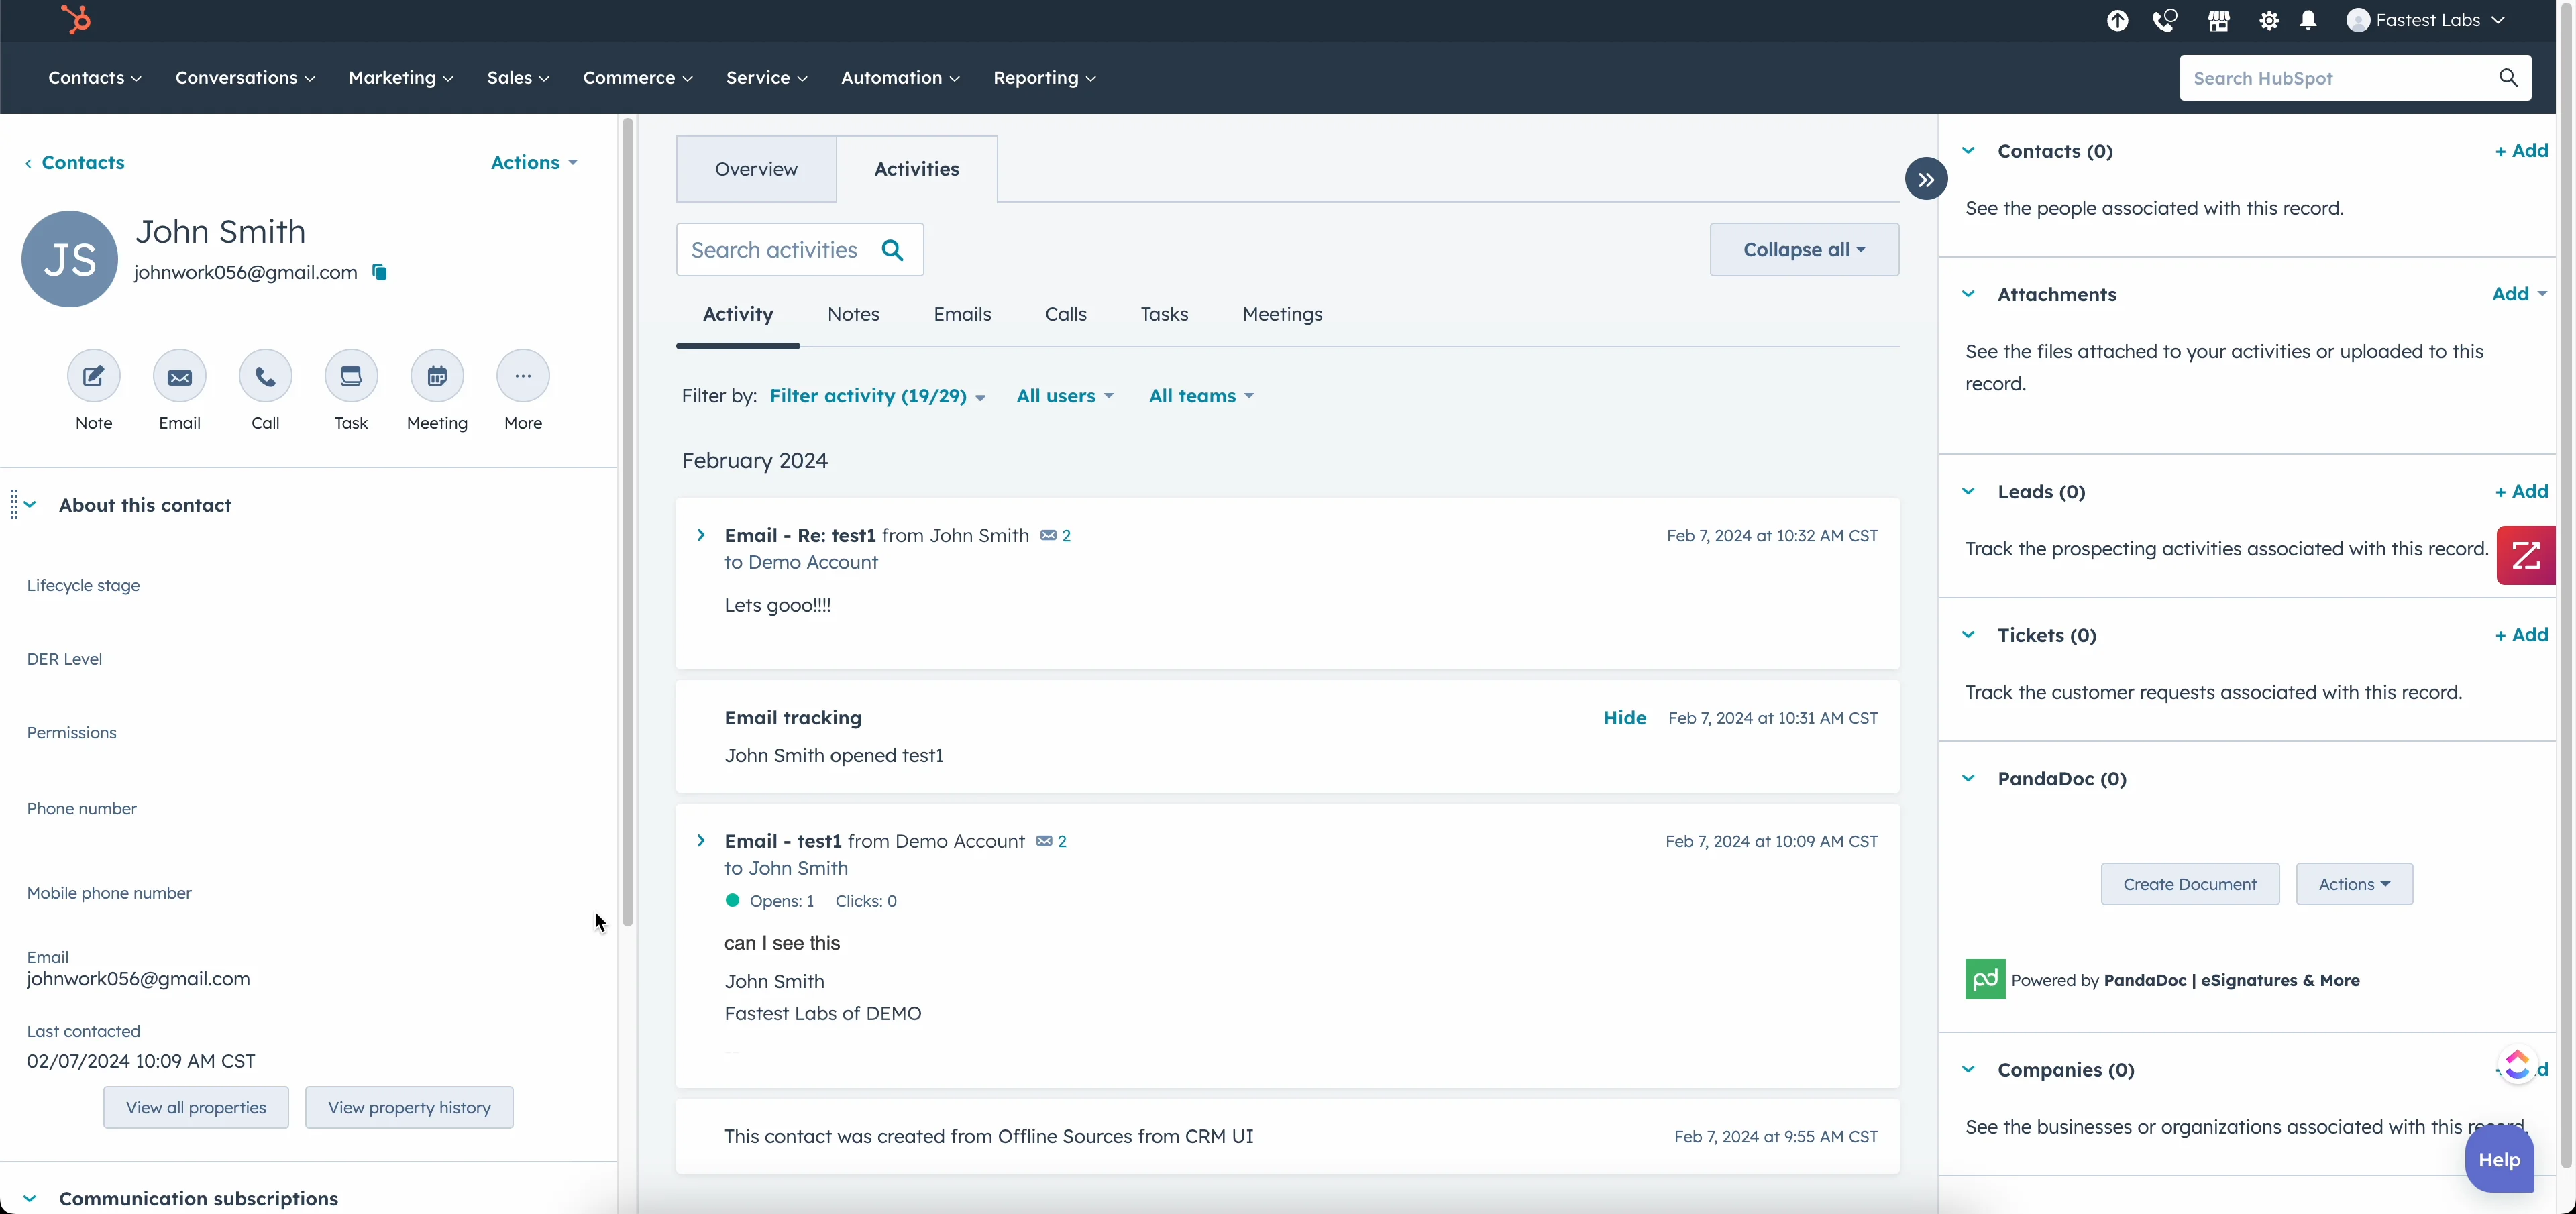Click the magnifier in Search HubSpot

click(2508, 78)
